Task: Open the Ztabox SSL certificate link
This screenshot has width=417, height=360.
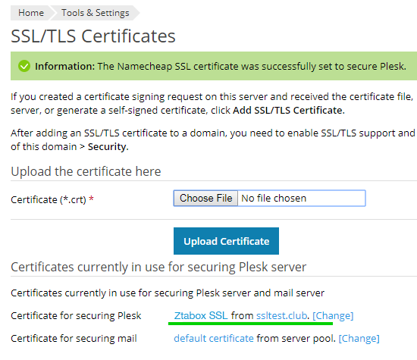Action: pos(201,315)
